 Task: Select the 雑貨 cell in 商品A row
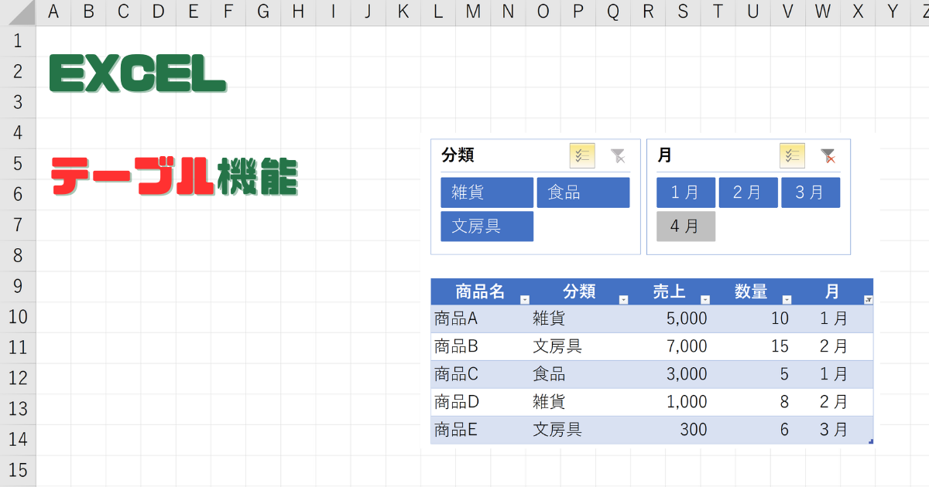click(581, 318)
